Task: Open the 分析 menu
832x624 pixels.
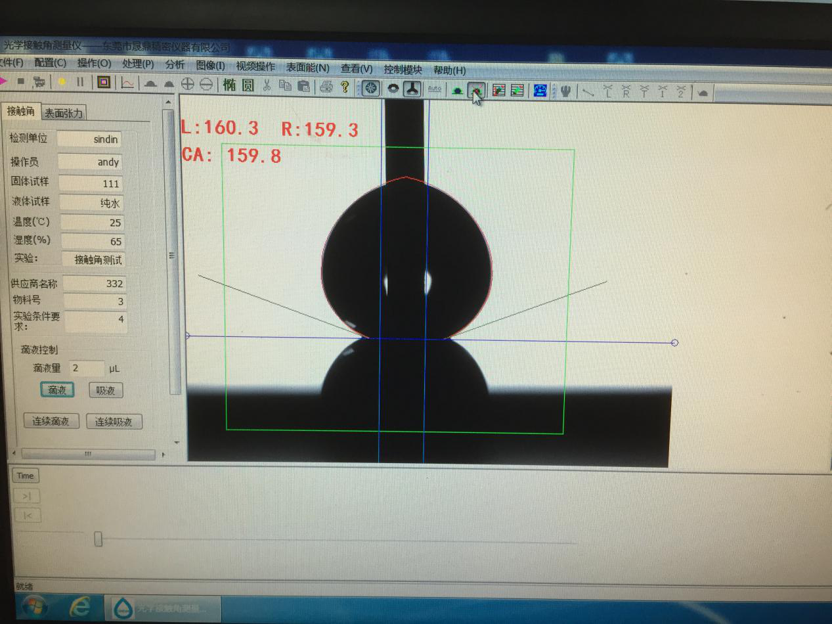Action: pyautogui.click(x=175, y=64)
